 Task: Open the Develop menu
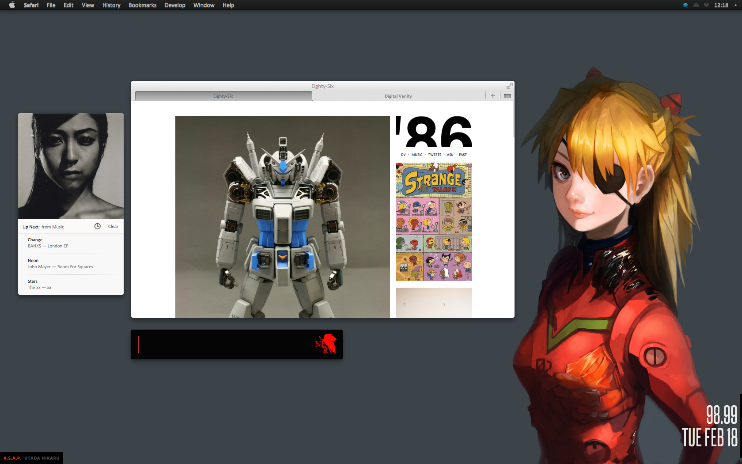tap(175, 5)
